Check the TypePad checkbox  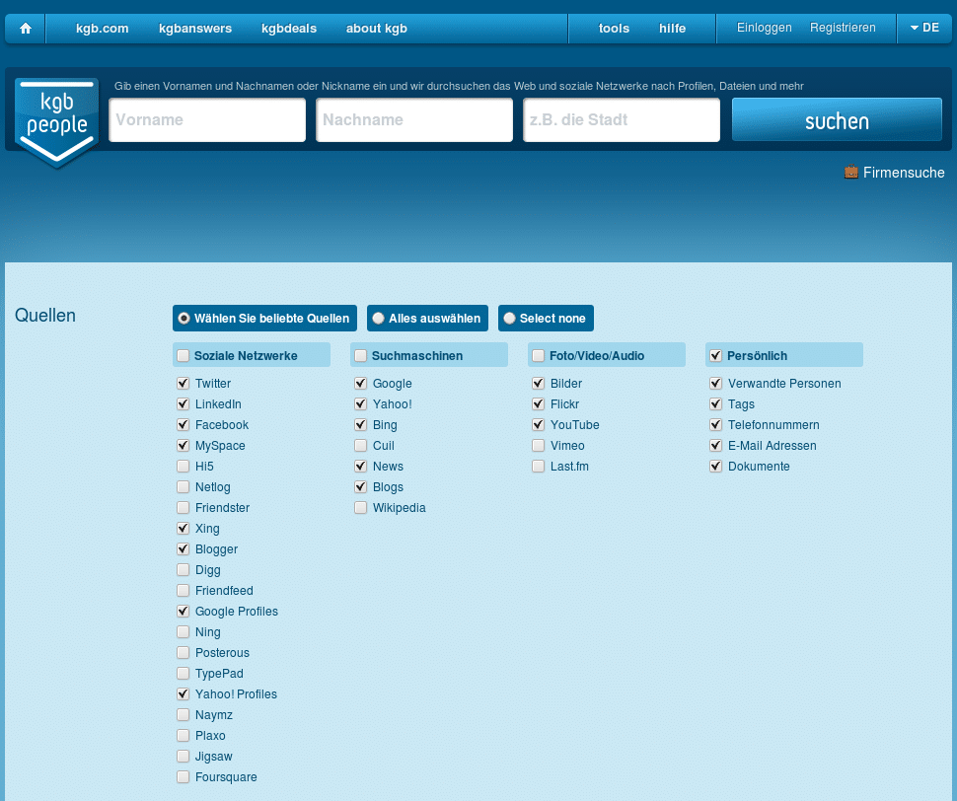184,674
